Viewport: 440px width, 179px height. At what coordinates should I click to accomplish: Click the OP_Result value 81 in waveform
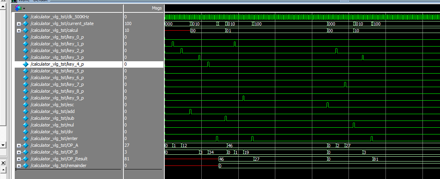pyautogui.click(x=376, y=159)
